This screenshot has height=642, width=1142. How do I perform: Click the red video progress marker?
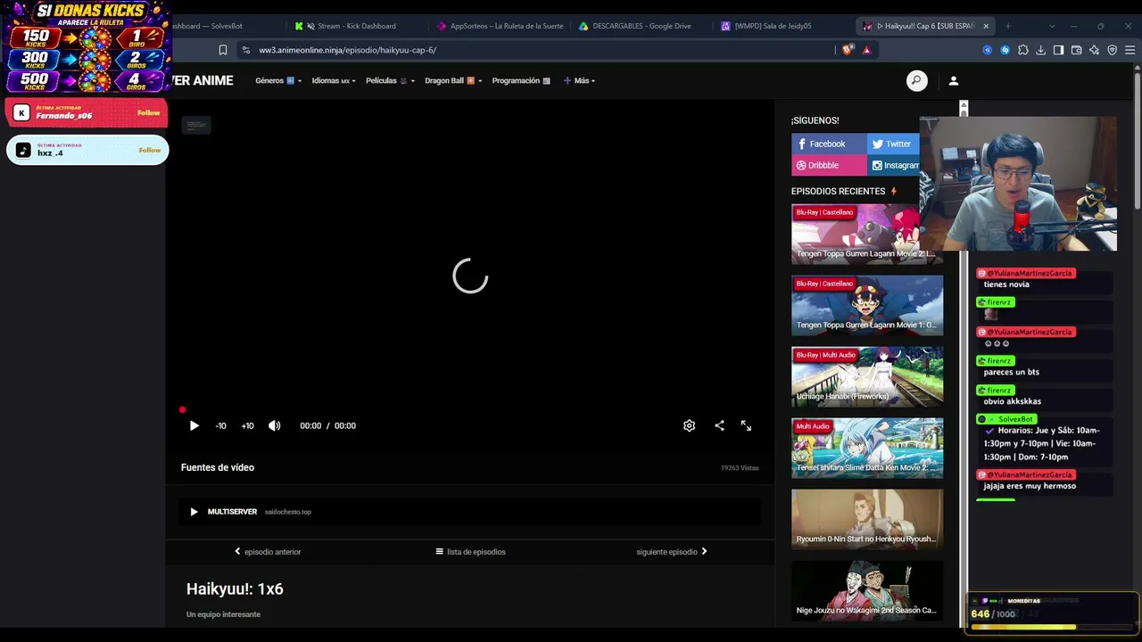pyautogui.click(x=182, y=410)
